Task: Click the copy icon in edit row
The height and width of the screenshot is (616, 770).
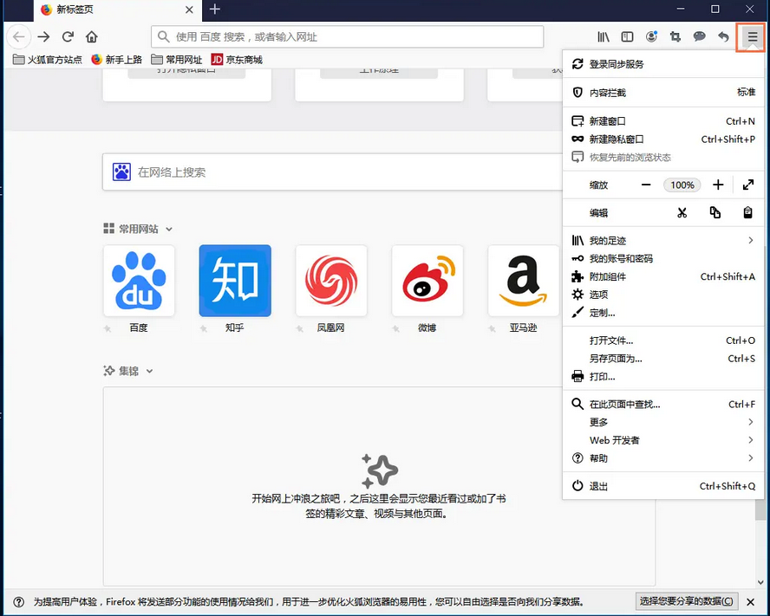Action: tap(715, 212)
